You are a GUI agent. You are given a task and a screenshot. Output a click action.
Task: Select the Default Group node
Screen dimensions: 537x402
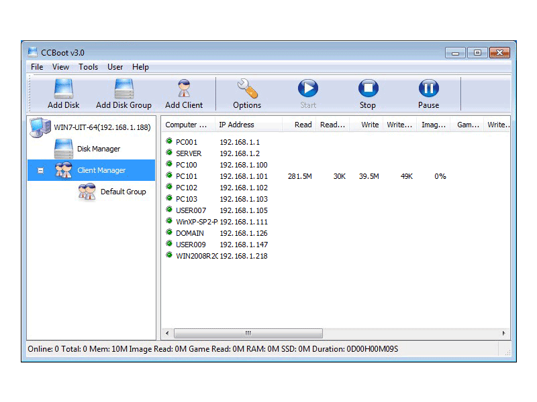[124, 192]
